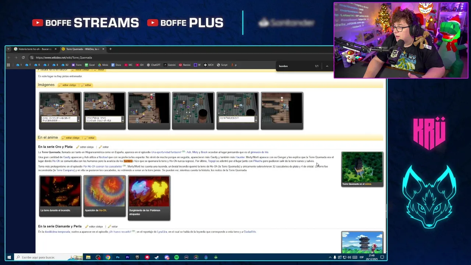Screen dimensions: 471x265
Task: Open Steam from the taskbar
Action: pos(157,257)
